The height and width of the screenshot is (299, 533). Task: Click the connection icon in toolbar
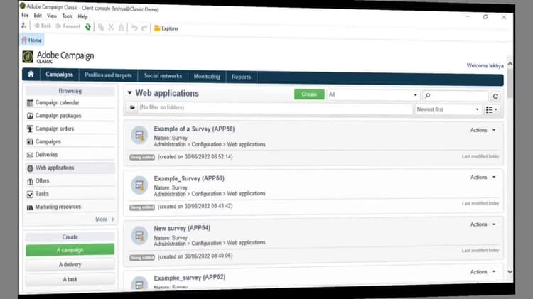coord(23,26)
